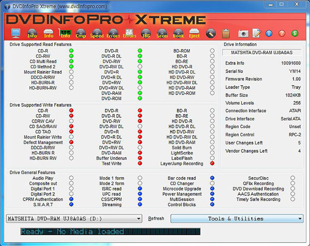Click the disc with pencil icon
Image resolution: width=310 pixels, height=246 pixels.
211,33
